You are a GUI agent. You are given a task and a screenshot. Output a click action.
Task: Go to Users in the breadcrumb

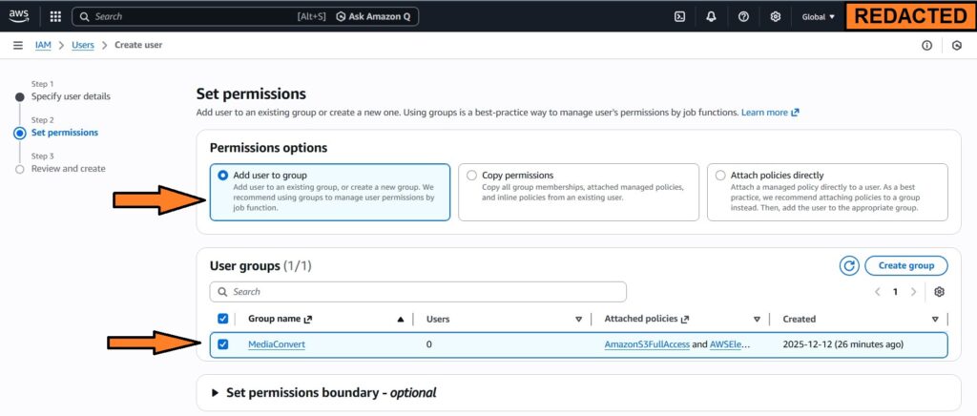click(83, 45)
